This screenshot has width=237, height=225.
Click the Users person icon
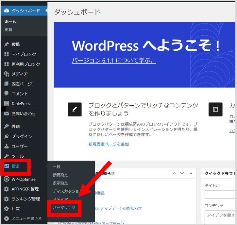click(x=7, y=146)
